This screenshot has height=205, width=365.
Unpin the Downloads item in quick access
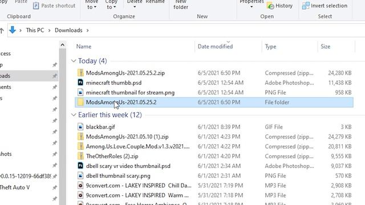(x=55, y=76)
